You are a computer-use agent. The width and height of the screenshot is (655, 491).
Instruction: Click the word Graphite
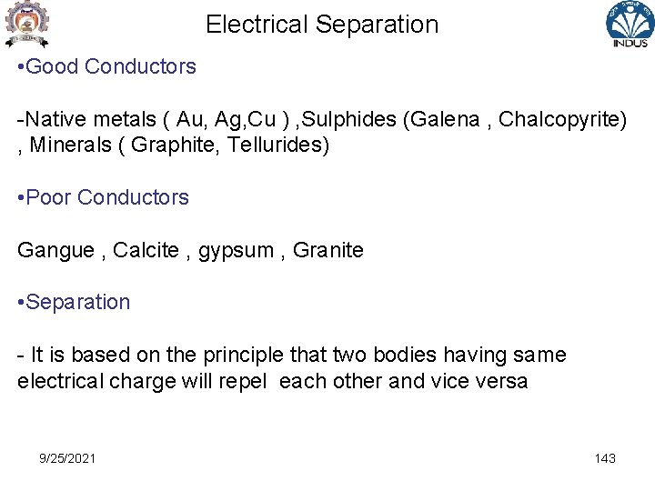click(x=173, y=145)
